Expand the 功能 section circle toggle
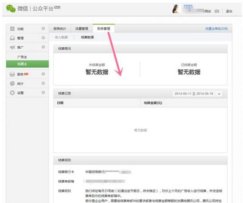This screenshot has width=243, height=203. [x=43, y=28]
